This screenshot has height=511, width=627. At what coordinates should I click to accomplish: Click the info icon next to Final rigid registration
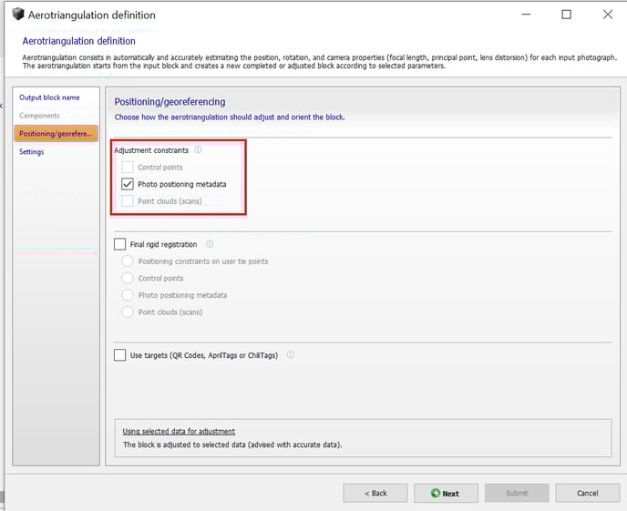(210, 244)
